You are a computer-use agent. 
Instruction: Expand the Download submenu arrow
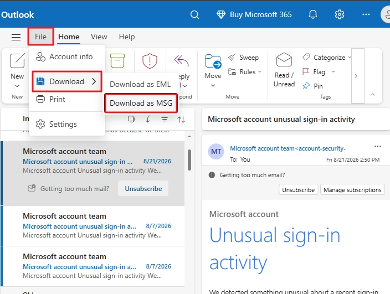click(94, 81)
